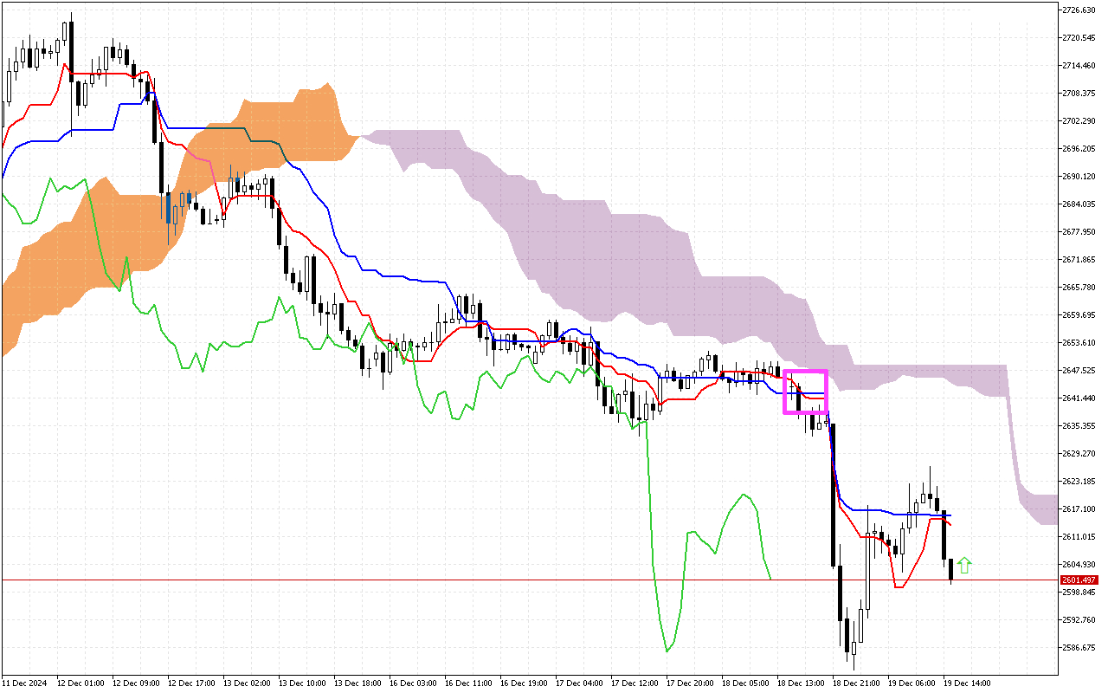Select the 18 Dec 05:00 time label
1108x693 pixels.
click(x=745, y=683)
